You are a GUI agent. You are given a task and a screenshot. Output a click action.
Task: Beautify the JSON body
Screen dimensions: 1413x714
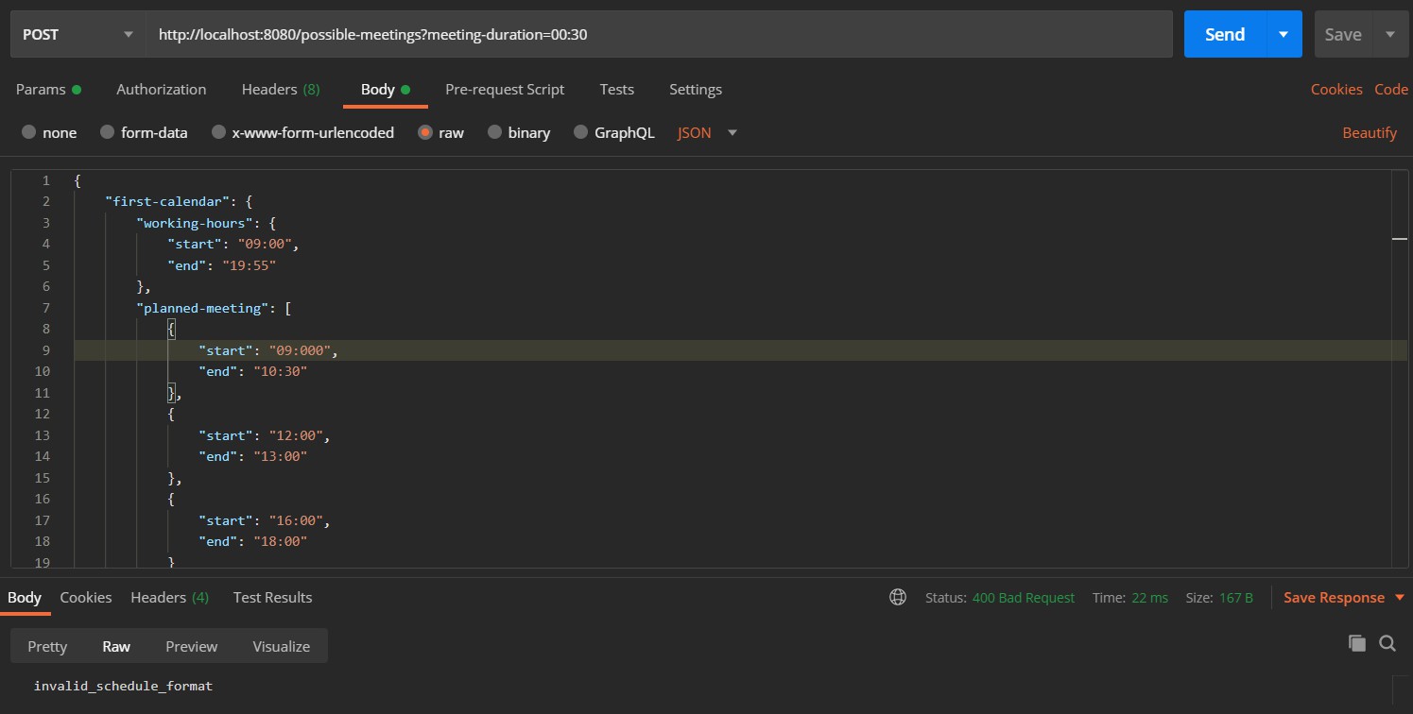tap(1370, 132)
